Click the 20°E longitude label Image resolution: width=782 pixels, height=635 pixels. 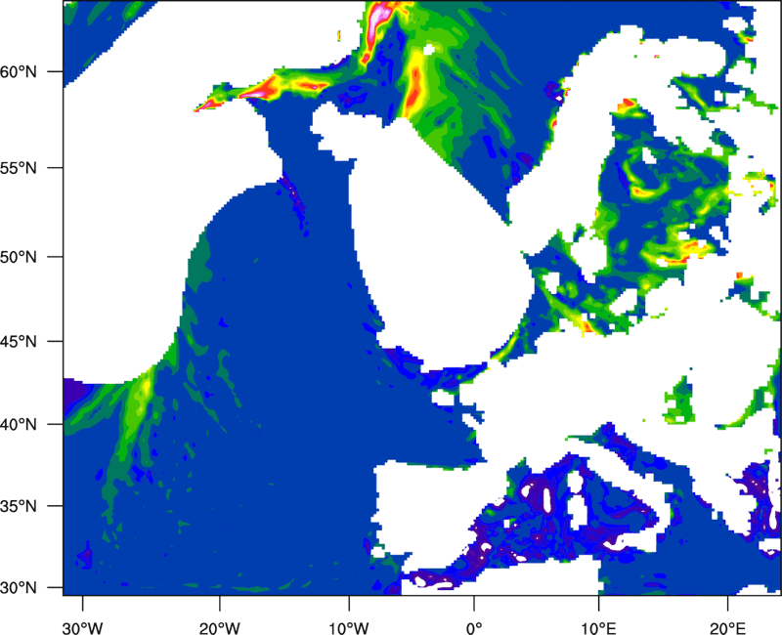[727, 628]
